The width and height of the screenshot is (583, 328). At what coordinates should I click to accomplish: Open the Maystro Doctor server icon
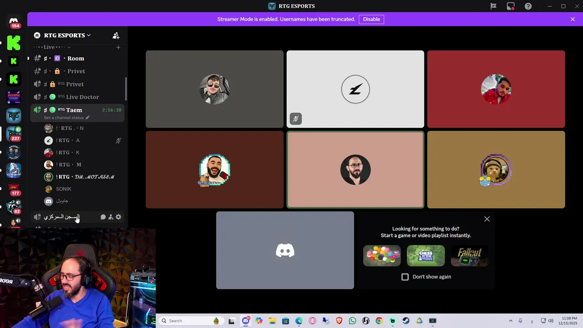pos(14,152)
